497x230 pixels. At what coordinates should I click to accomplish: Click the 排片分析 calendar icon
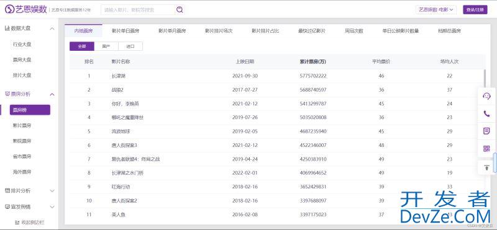pos(7,191)
